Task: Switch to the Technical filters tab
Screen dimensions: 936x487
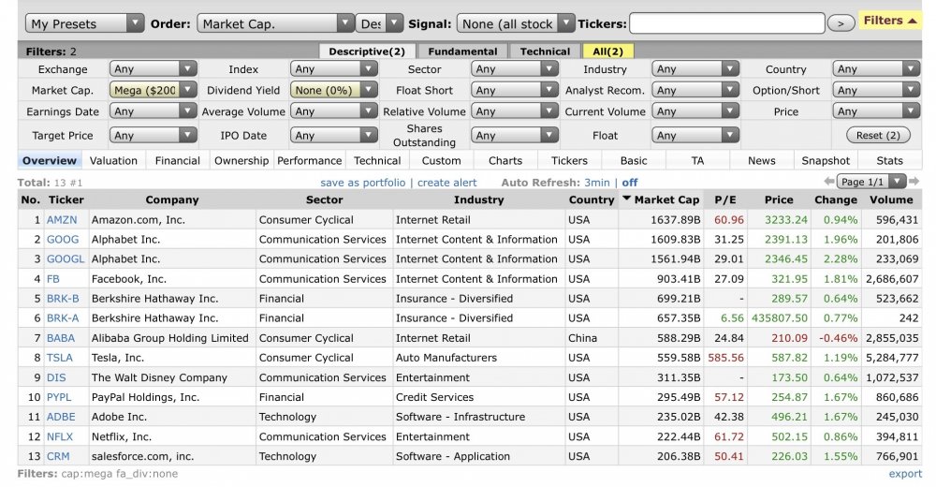Action: coord(545,52)
